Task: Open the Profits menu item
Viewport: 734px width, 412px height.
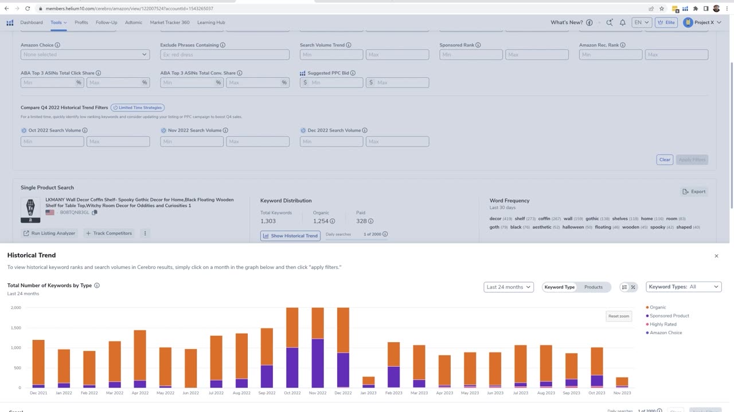Action: [81, 23]
